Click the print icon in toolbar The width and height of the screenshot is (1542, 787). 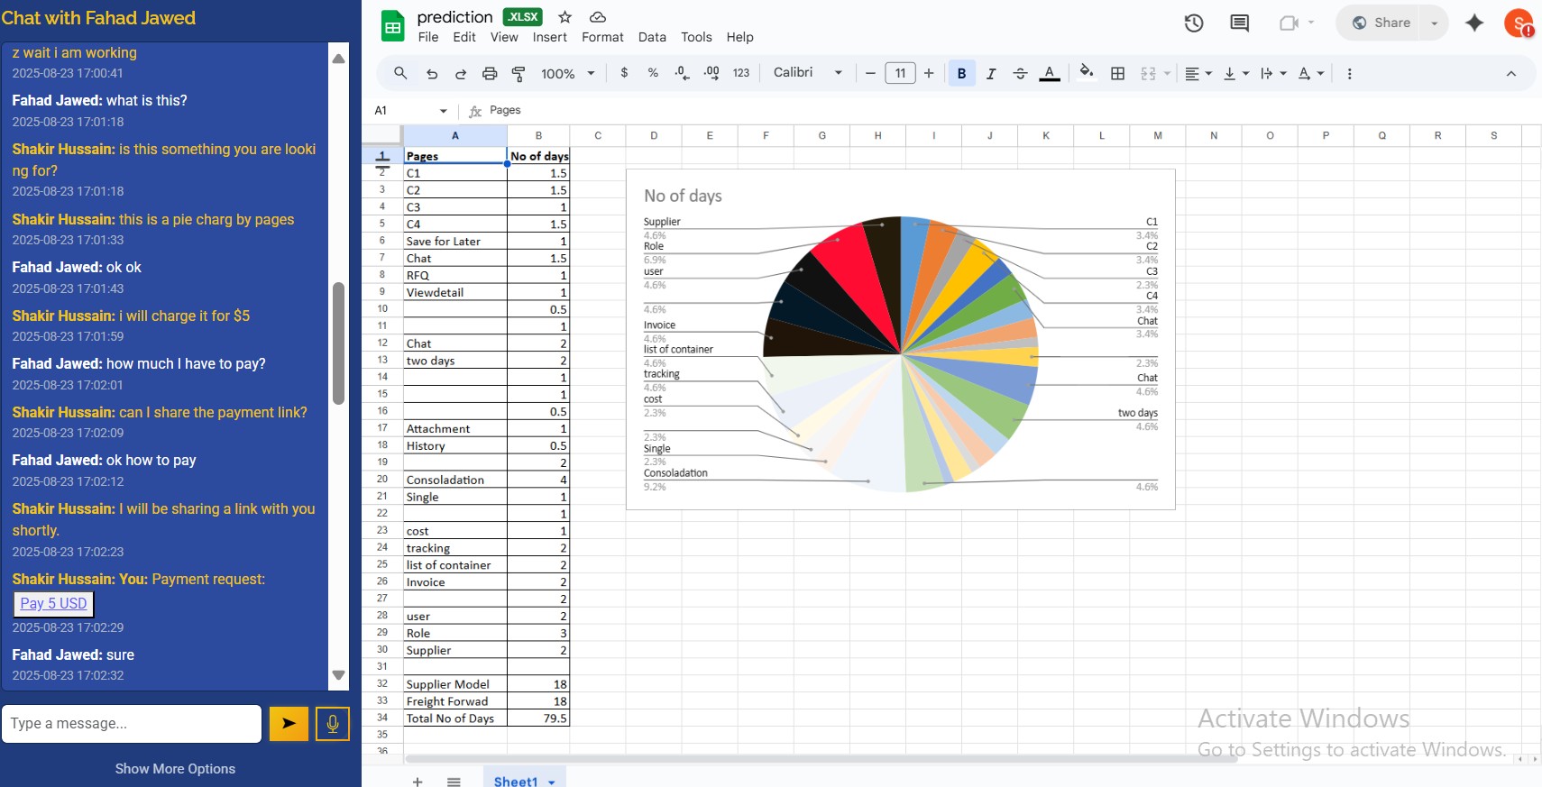pyautogui.click(x=490, y=74)
